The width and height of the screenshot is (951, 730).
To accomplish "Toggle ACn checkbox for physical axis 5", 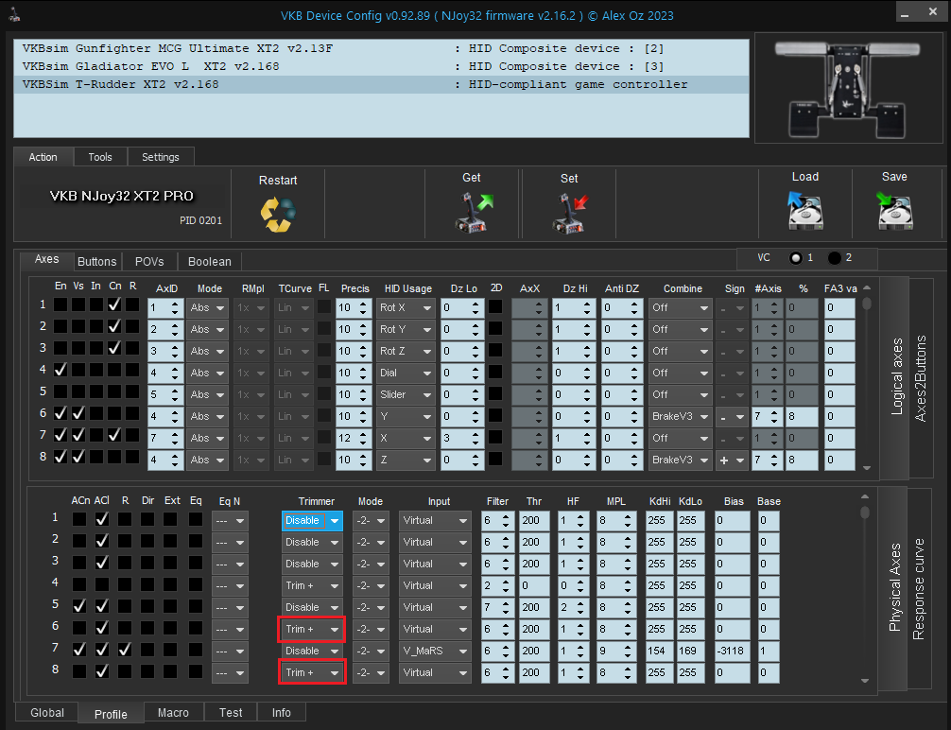I will (80, 605).
